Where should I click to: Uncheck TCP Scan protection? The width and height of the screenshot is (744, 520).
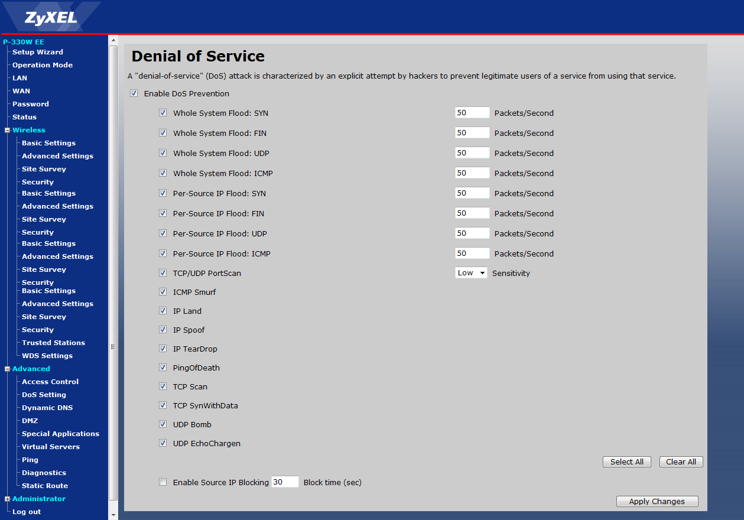163,386
